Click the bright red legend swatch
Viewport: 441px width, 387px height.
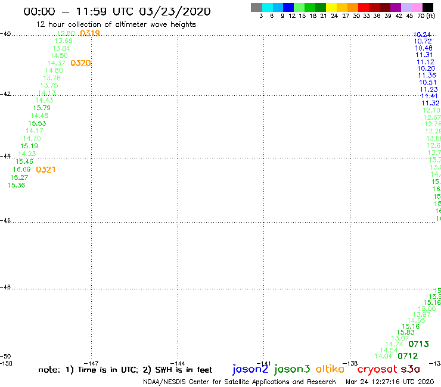click(364, 7)
